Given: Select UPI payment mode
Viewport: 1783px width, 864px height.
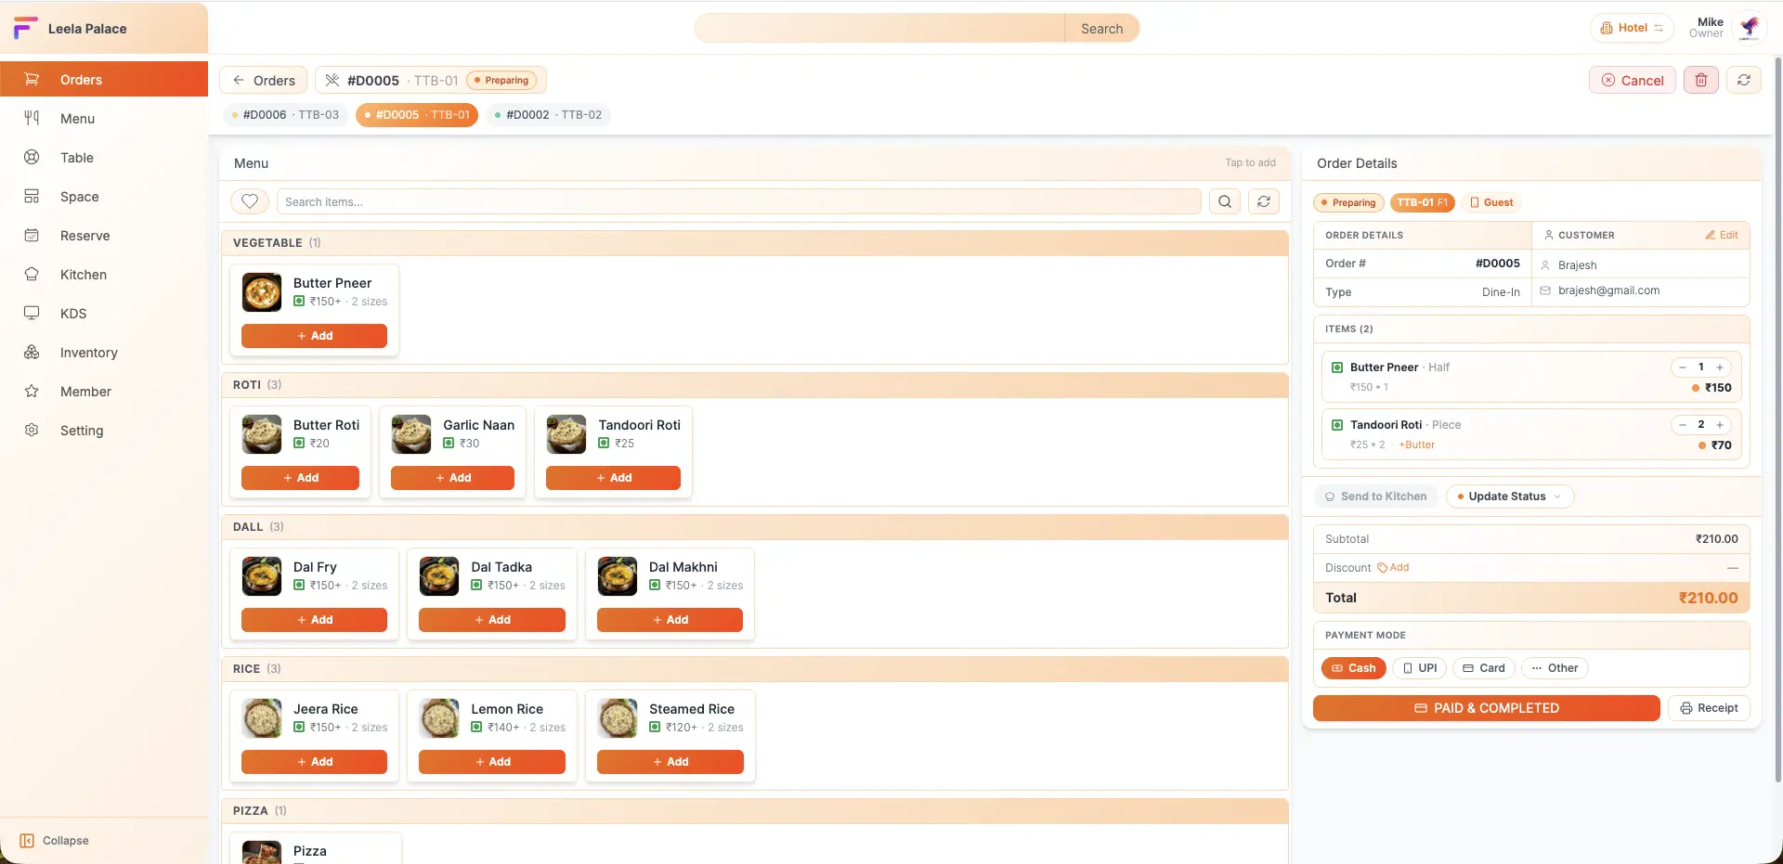Looking at the screenshot, I should pyautogui.click(x=1419, y=667).
